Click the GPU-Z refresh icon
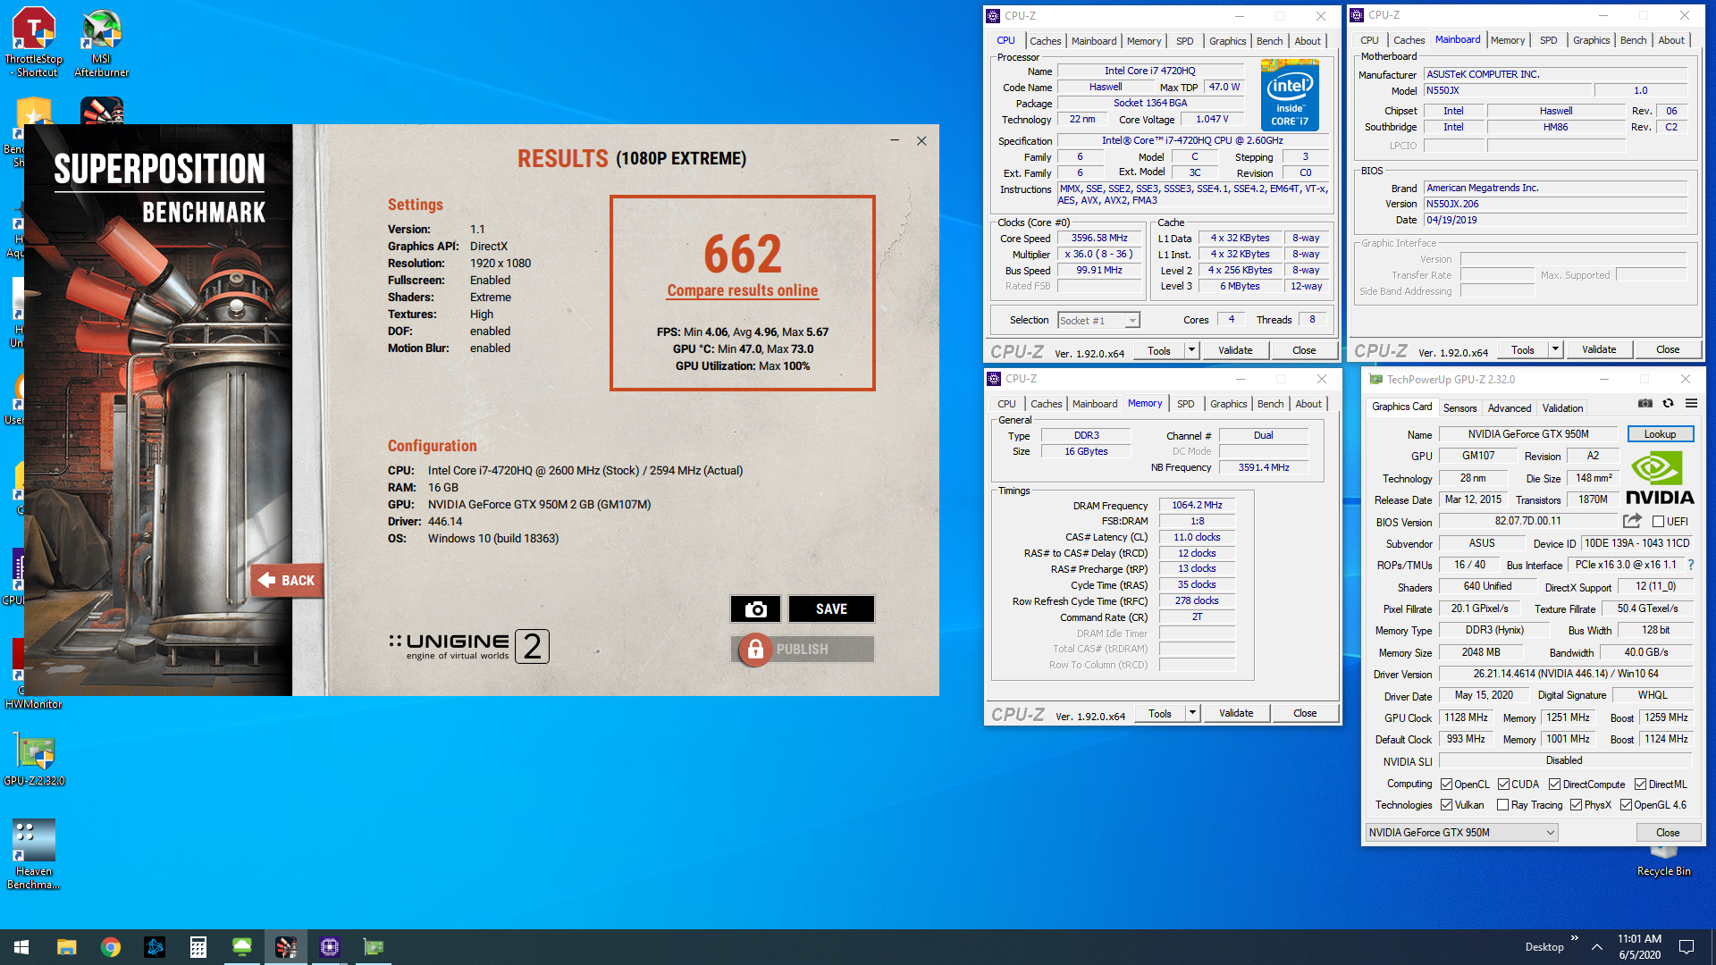1716x965 pixels. 1668,404
